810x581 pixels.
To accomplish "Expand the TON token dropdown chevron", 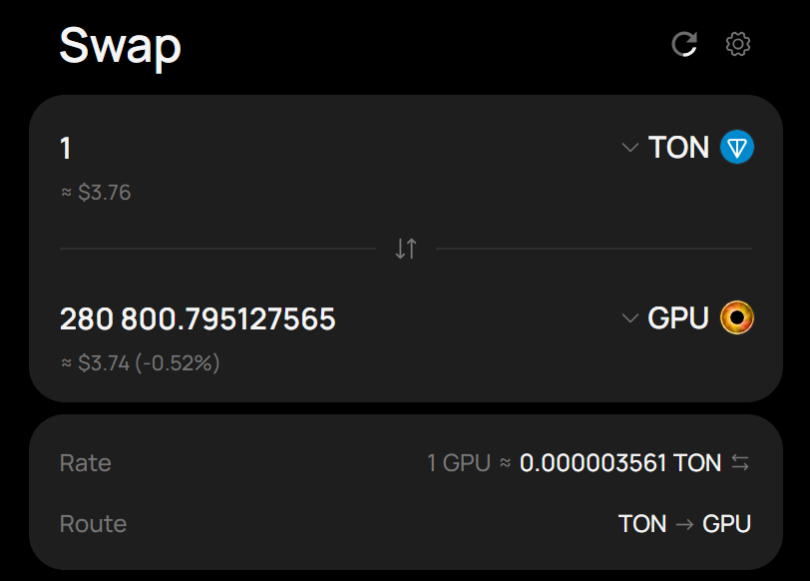I will [x=630, y=148].
